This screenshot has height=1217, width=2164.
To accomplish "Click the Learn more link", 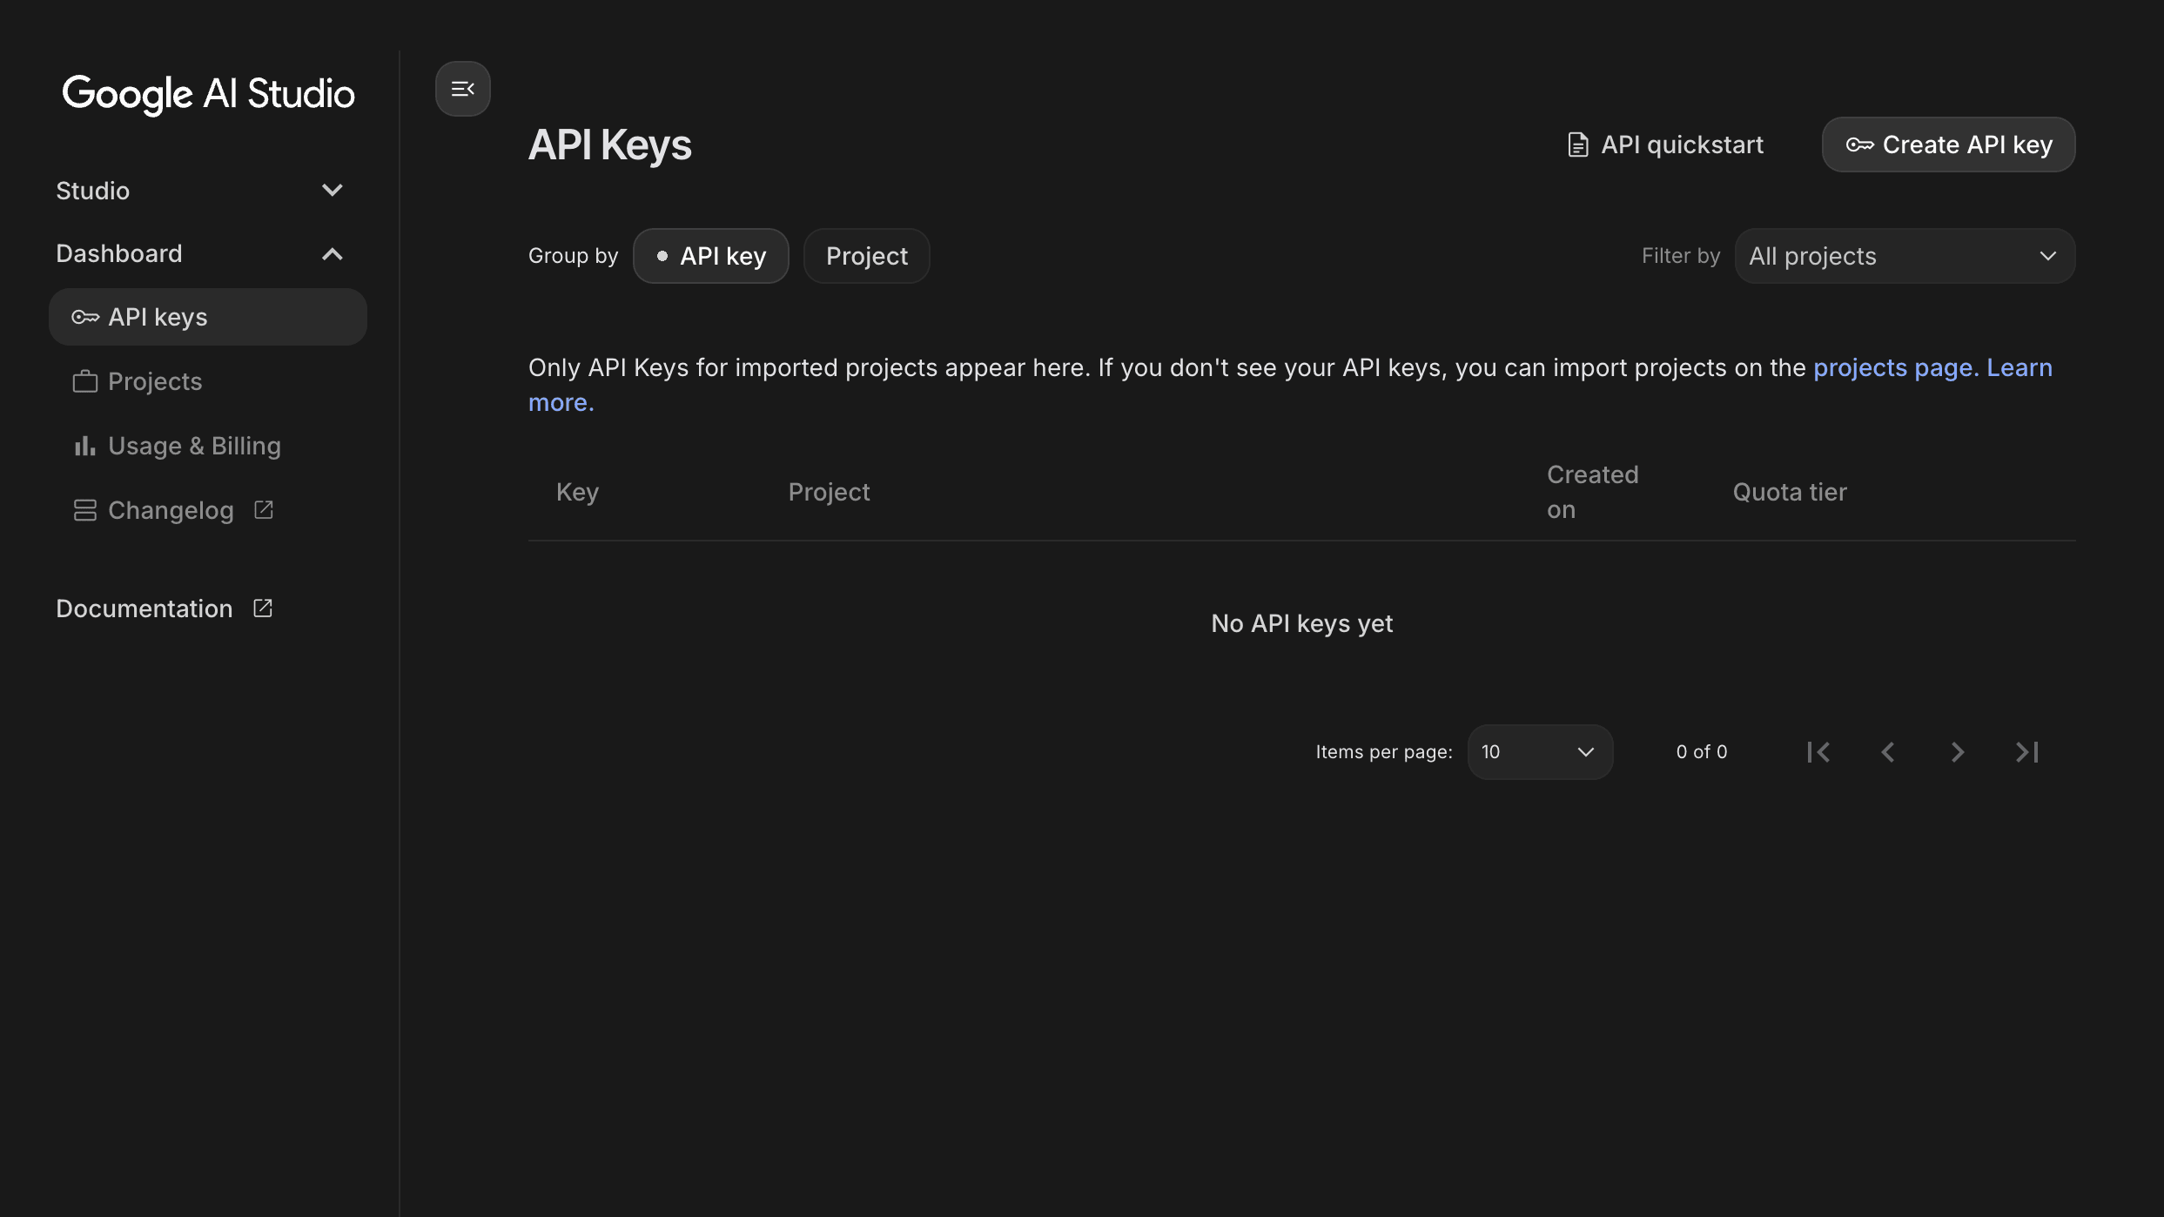I will (x=2006, y=366).
